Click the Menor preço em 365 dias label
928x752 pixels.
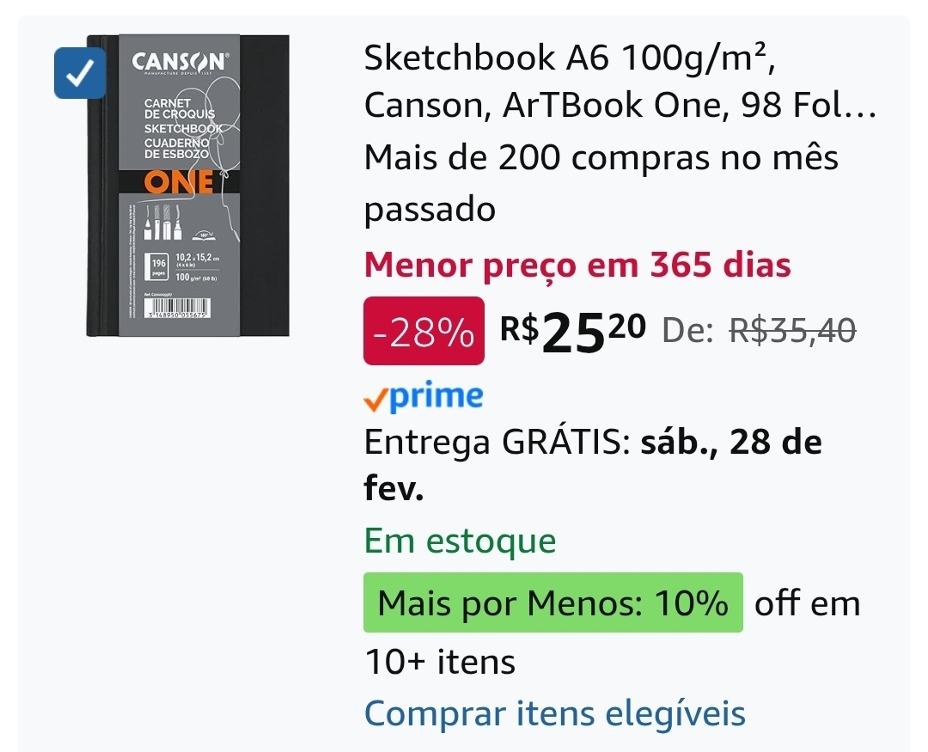pos(577,265)
